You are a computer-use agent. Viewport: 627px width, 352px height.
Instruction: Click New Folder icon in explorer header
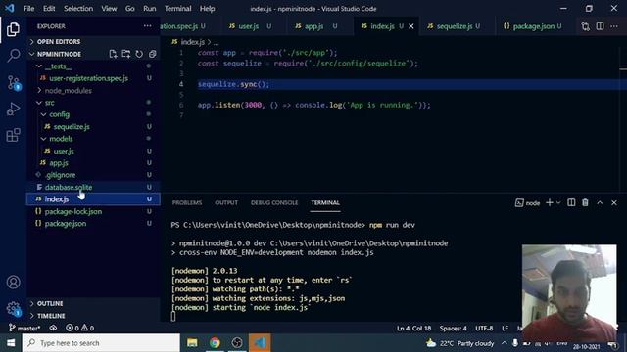[126, 54]
